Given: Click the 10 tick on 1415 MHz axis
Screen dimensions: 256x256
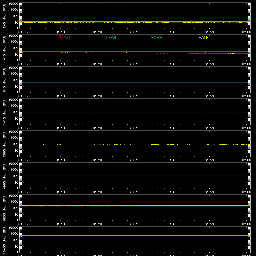Looking at the screenshot, I should pos(16,118).
